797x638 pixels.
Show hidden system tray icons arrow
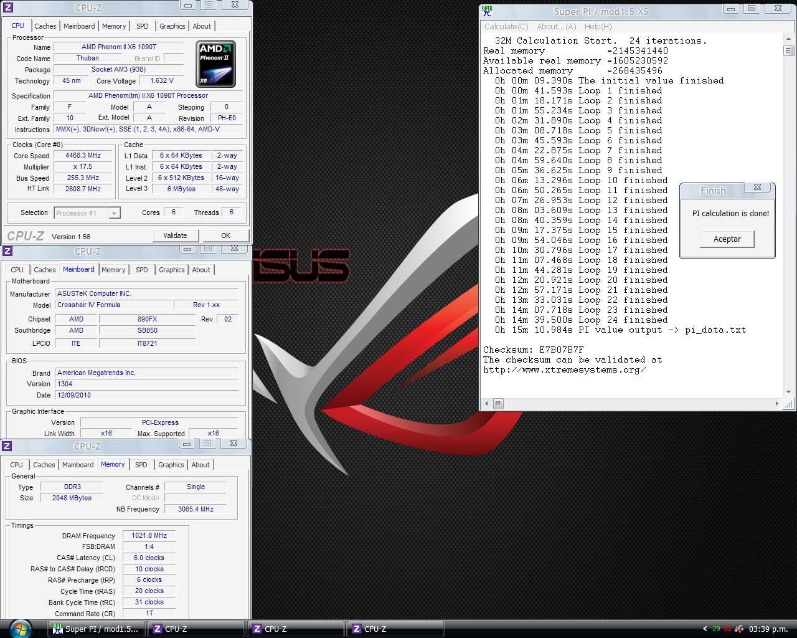coord(705,629)
